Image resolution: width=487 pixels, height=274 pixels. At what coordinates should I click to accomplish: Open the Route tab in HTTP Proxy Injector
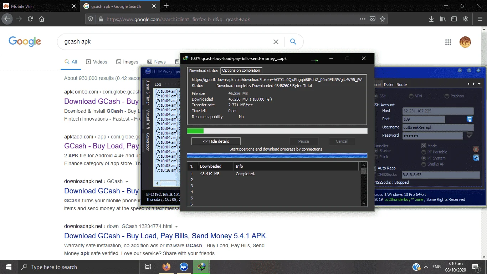point(402,85)
